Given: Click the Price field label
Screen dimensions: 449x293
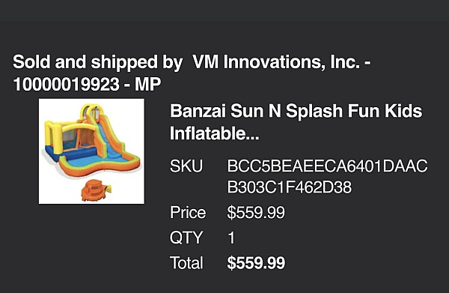Looking at the screenshot, I should point(188,212).
